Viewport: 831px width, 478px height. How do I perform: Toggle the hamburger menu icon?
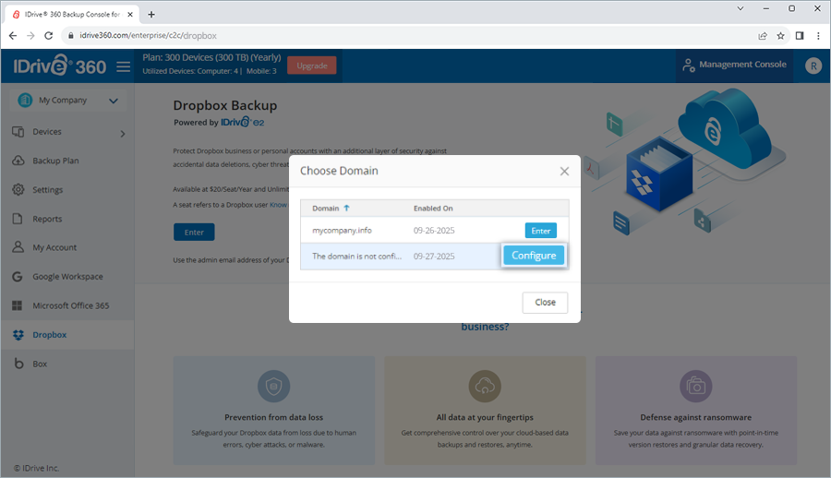pos(124,66)
